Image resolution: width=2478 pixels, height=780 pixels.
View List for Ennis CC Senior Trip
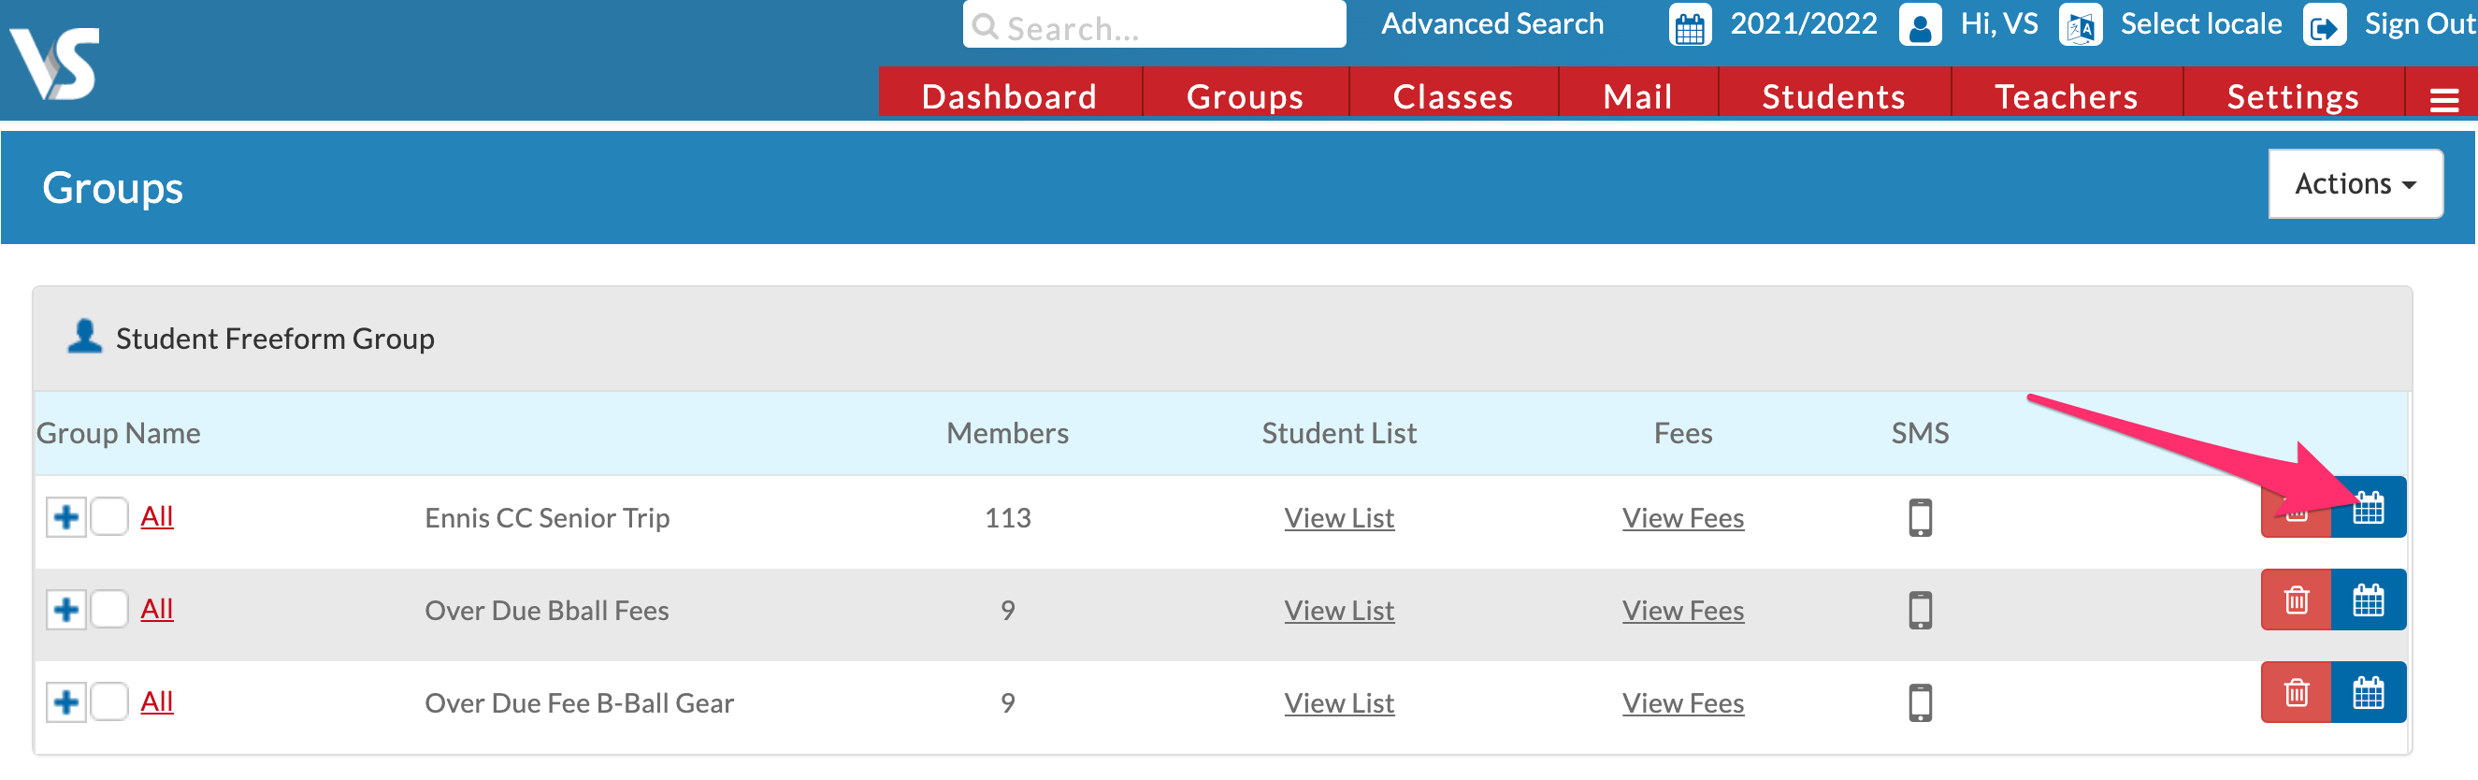[x=1339, y=517]
